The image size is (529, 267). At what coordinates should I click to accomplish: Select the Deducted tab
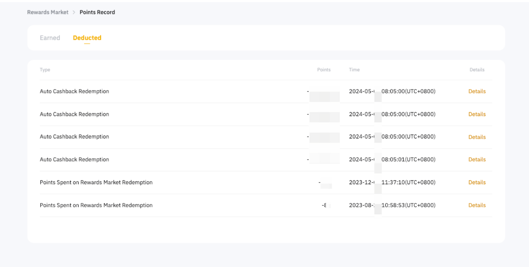point(87,38)
